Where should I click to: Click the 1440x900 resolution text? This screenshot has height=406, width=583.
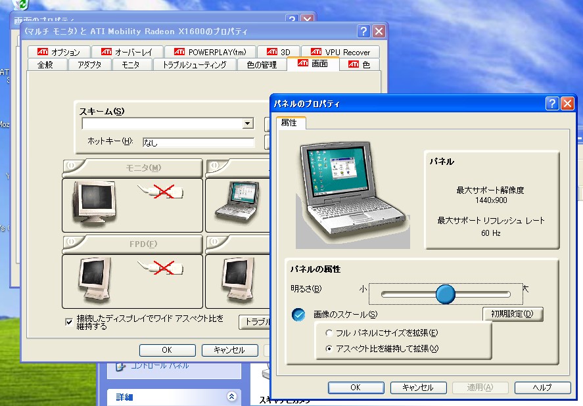[x=491, y=200]
